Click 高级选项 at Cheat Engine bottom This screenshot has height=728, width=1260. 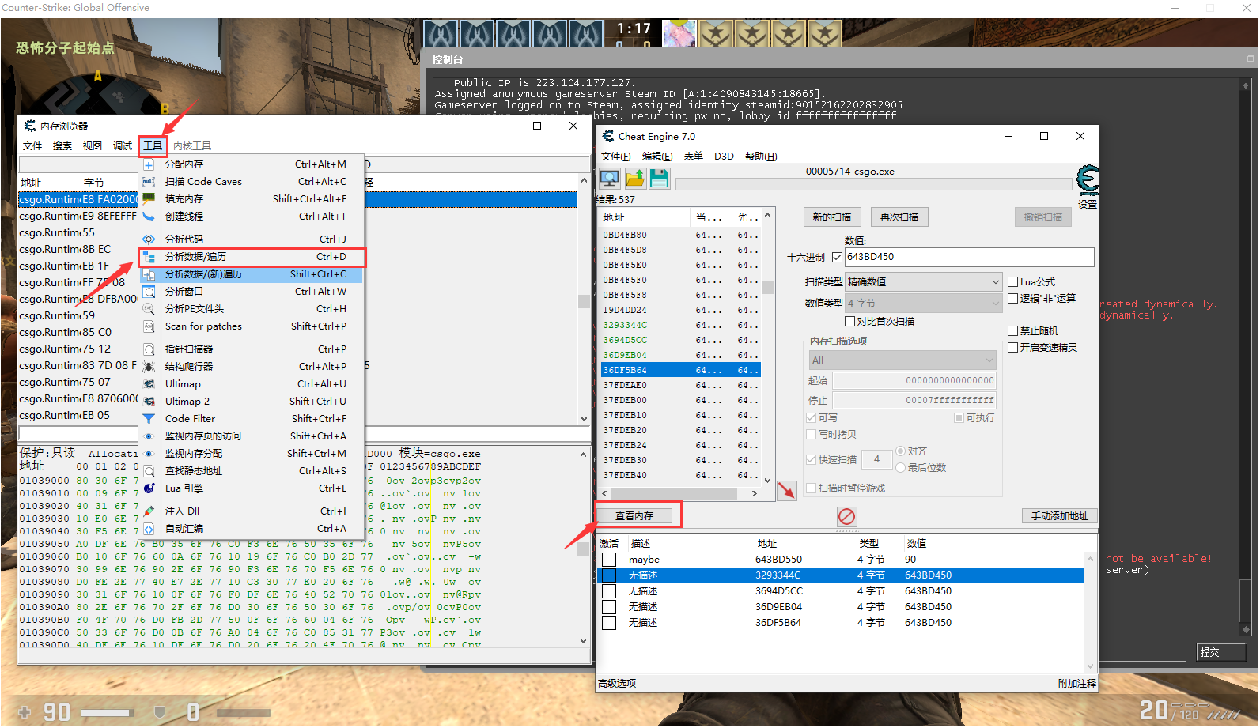point(617,684)
